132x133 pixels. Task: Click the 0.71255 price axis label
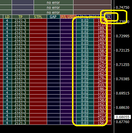(123, 65)
